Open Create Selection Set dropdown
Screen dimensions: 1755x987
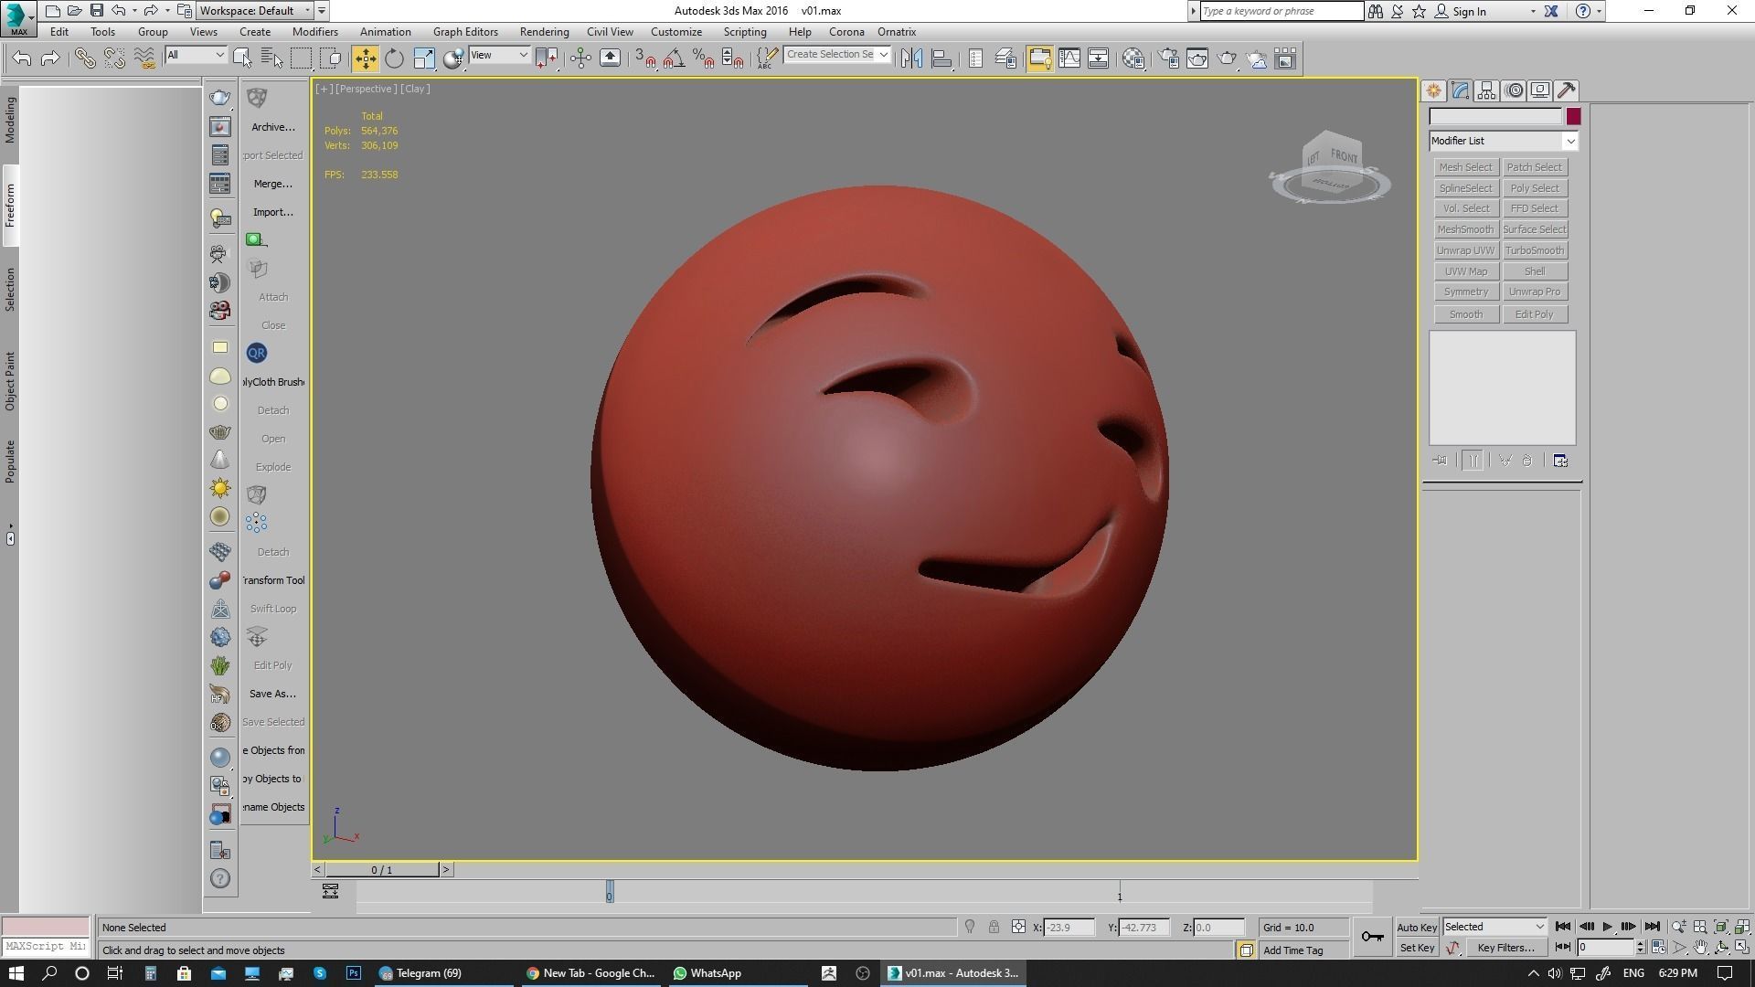pos(836,55)
